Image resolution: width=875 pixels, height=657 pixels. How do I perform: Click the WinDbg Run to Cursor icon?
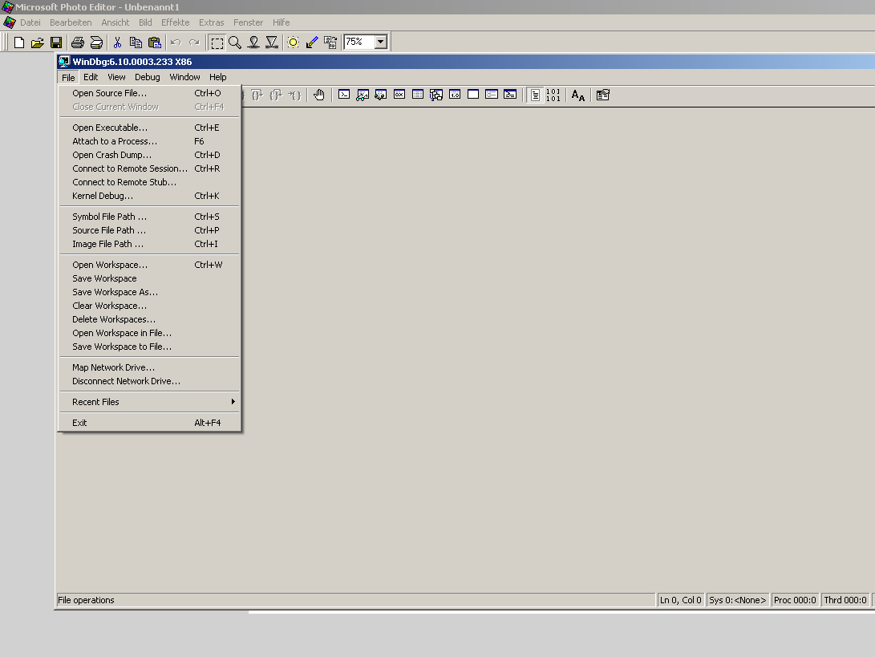(x=294, y=95)
